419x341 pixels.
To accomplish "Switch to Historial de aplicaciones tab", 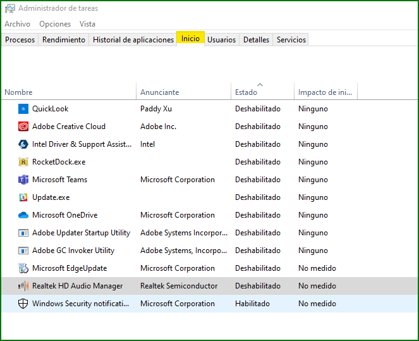I will pos(133,40).
